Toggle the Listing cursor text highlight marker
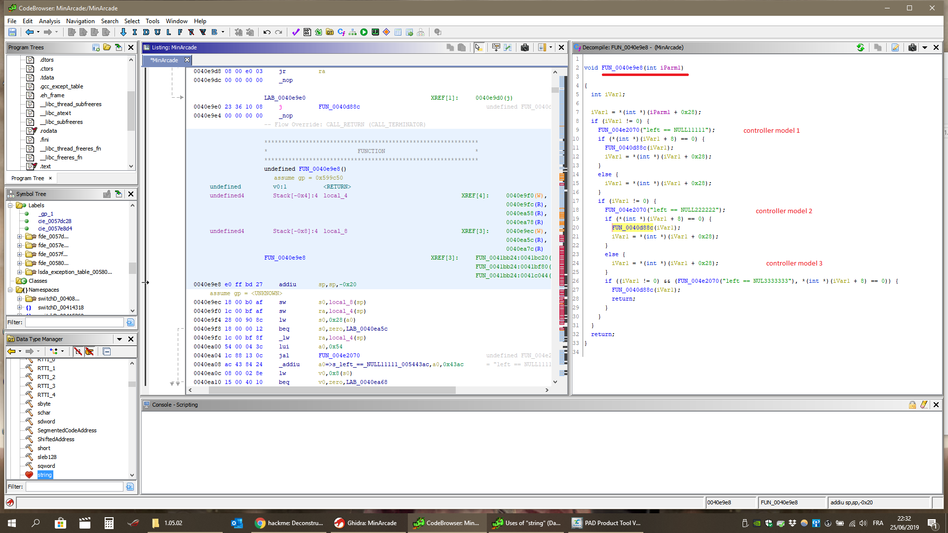 tap(478, 47)
